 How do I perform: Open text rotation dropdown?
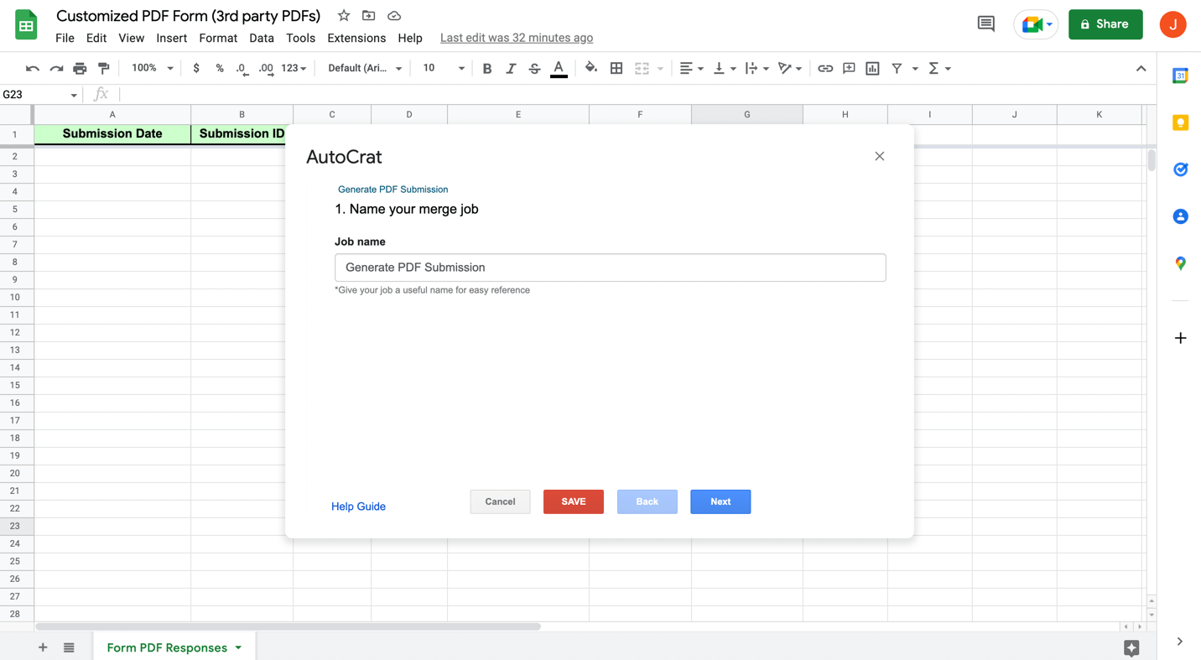pyautogui.click(x=789, y=69)
